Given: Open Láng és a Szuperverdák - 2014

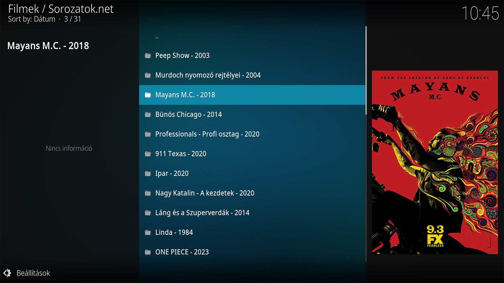Looking at the screenshot, I should pyautogui.click(x=202, y=213).
